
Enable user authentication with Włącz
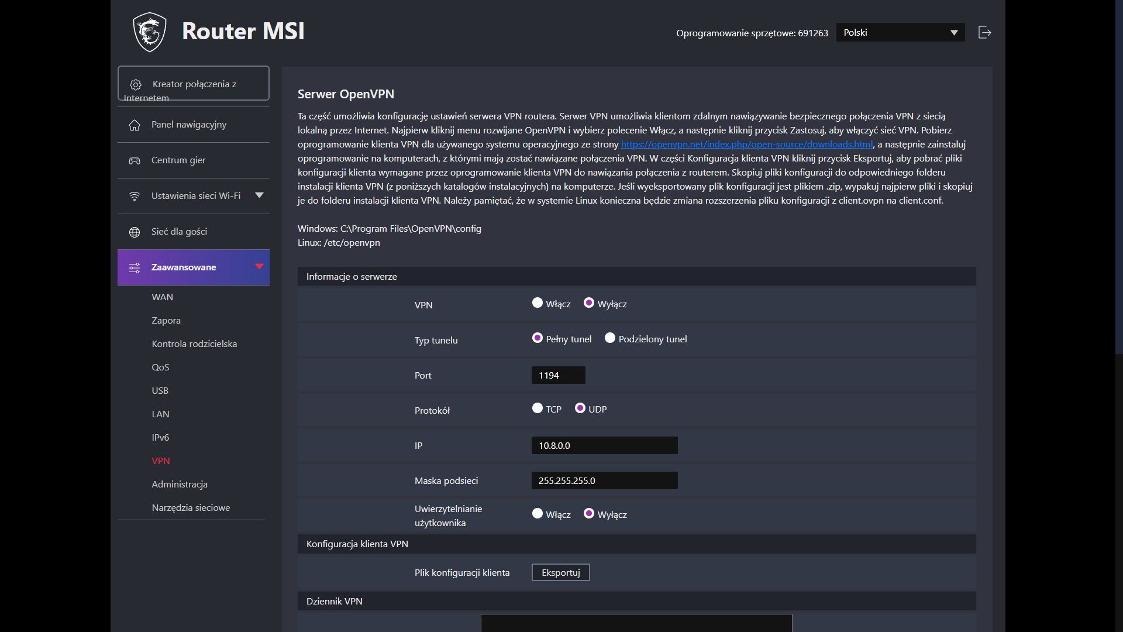point(538,514)
